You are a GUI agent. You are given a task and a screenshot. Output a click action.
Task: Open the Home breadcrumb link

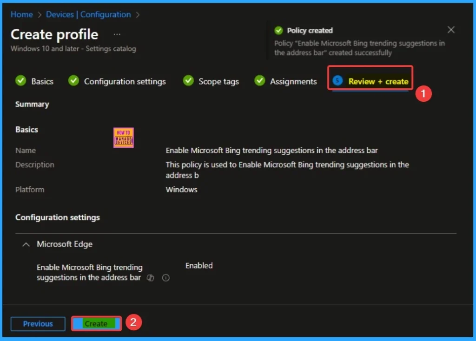(x=21, y=14)
